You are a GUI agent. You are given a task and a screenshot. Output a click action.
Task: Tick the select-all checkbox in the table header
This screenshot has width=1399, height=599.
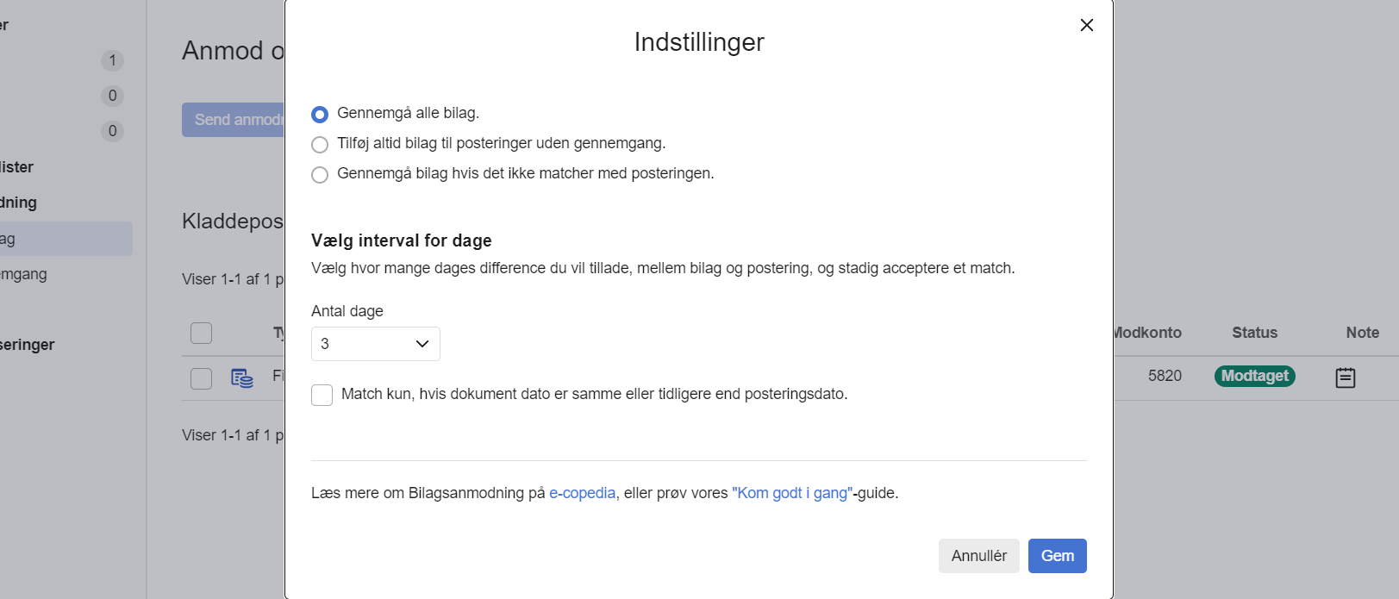tap(201, 333)
